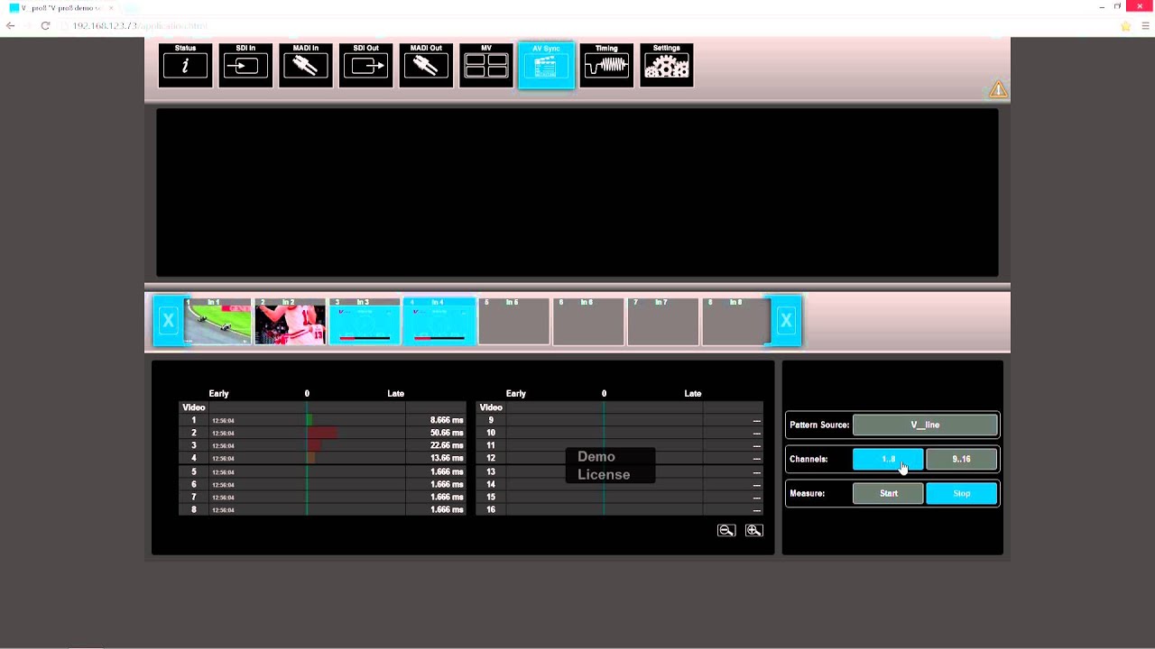Screen dimensions: 1155x649
Task: Select the In 3 cyan thumbnail
Action: tap(365, 322)
